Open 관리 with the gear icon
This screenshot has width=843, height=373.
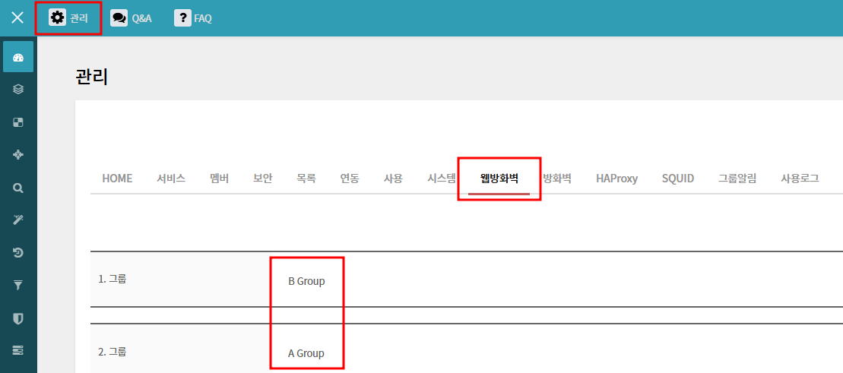[x=68, y=18]
